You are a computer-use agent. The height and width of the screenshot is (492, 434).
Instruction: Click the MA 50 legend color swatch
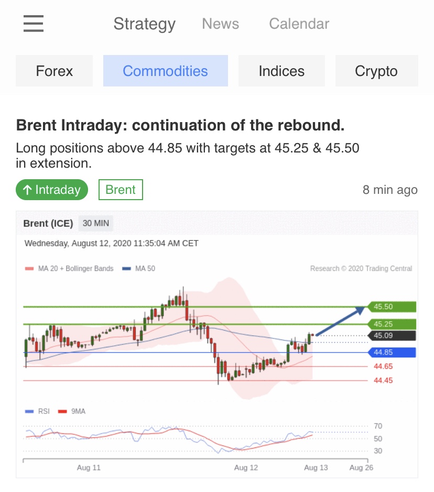click(126, 269)
